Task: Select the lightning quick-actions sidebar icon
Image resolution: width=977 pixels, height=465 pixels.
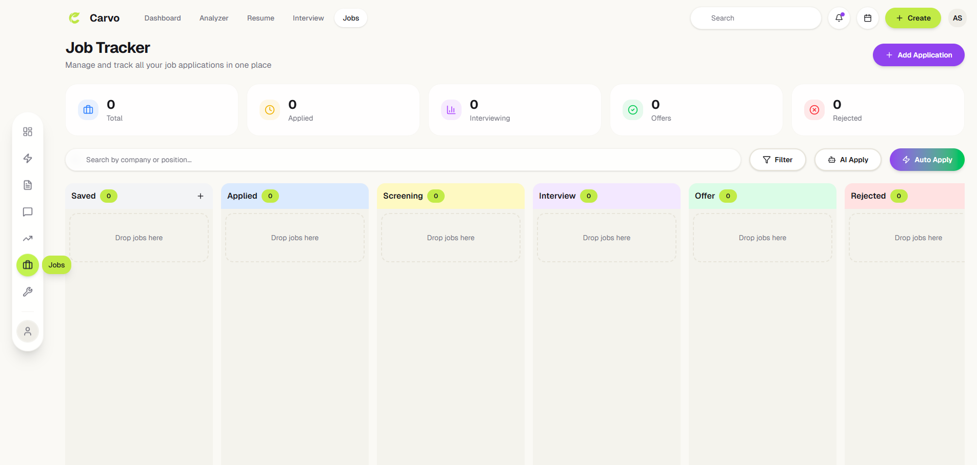Action: (x=28, y=159)
